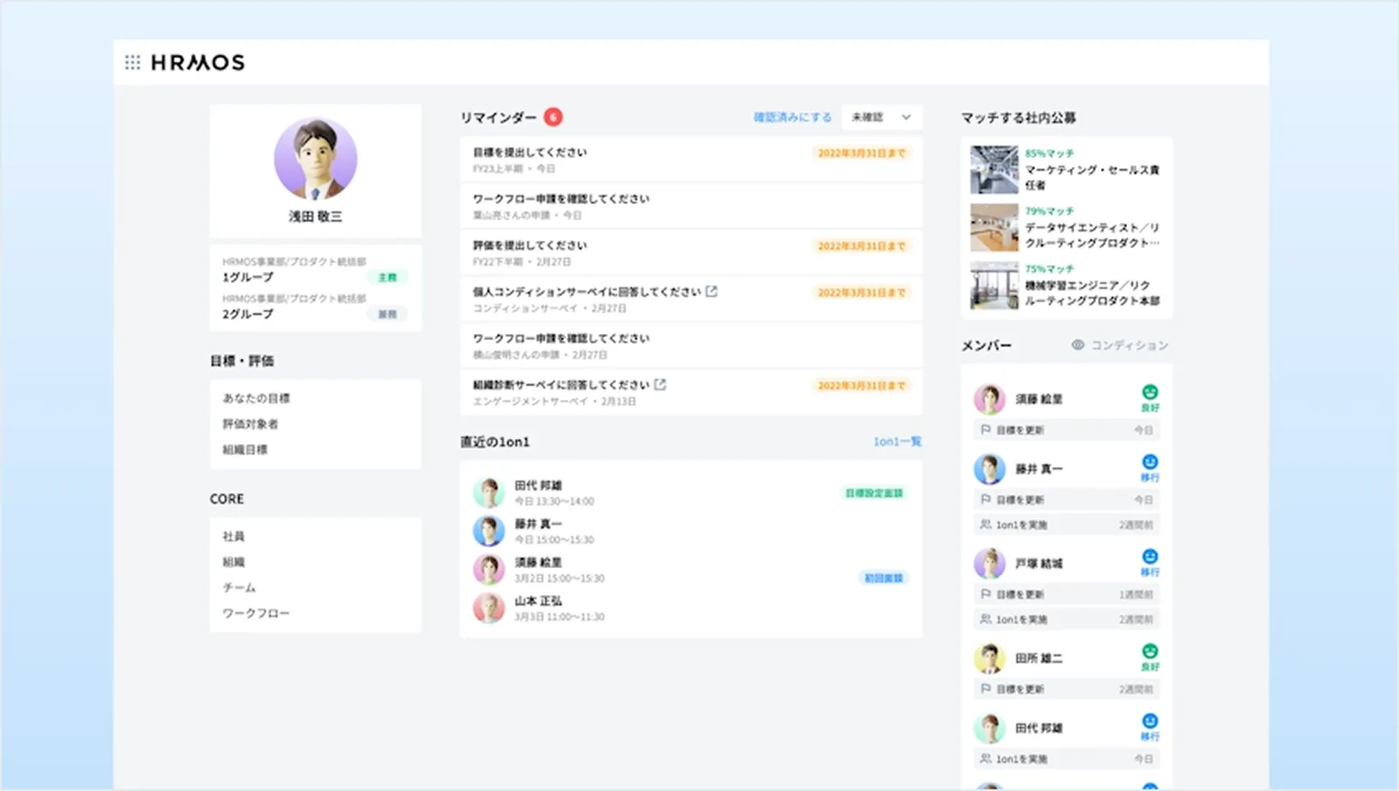Open the 85% match マーケティング job thumbnail
The height and width of the screenshot is (791, 1399).
pyautogui.click(x=993, y=170)
